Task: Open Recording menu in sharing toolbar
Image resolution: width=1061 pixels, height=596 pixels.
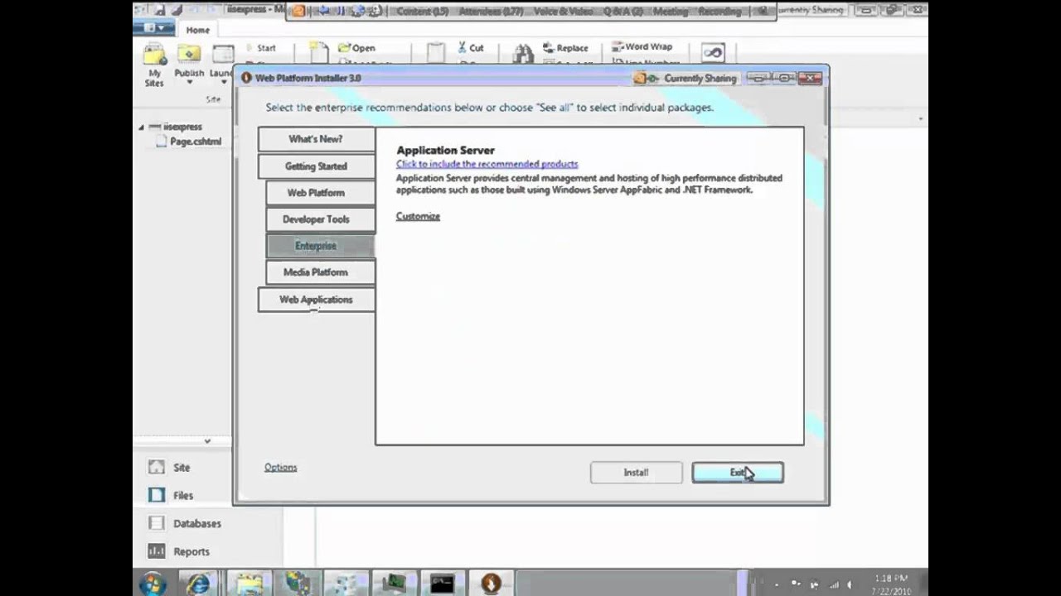Action: 719,12
